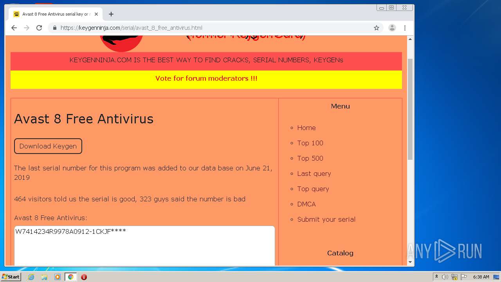Open the Windows Start menu
501x282 pixels.
point(11,277)
